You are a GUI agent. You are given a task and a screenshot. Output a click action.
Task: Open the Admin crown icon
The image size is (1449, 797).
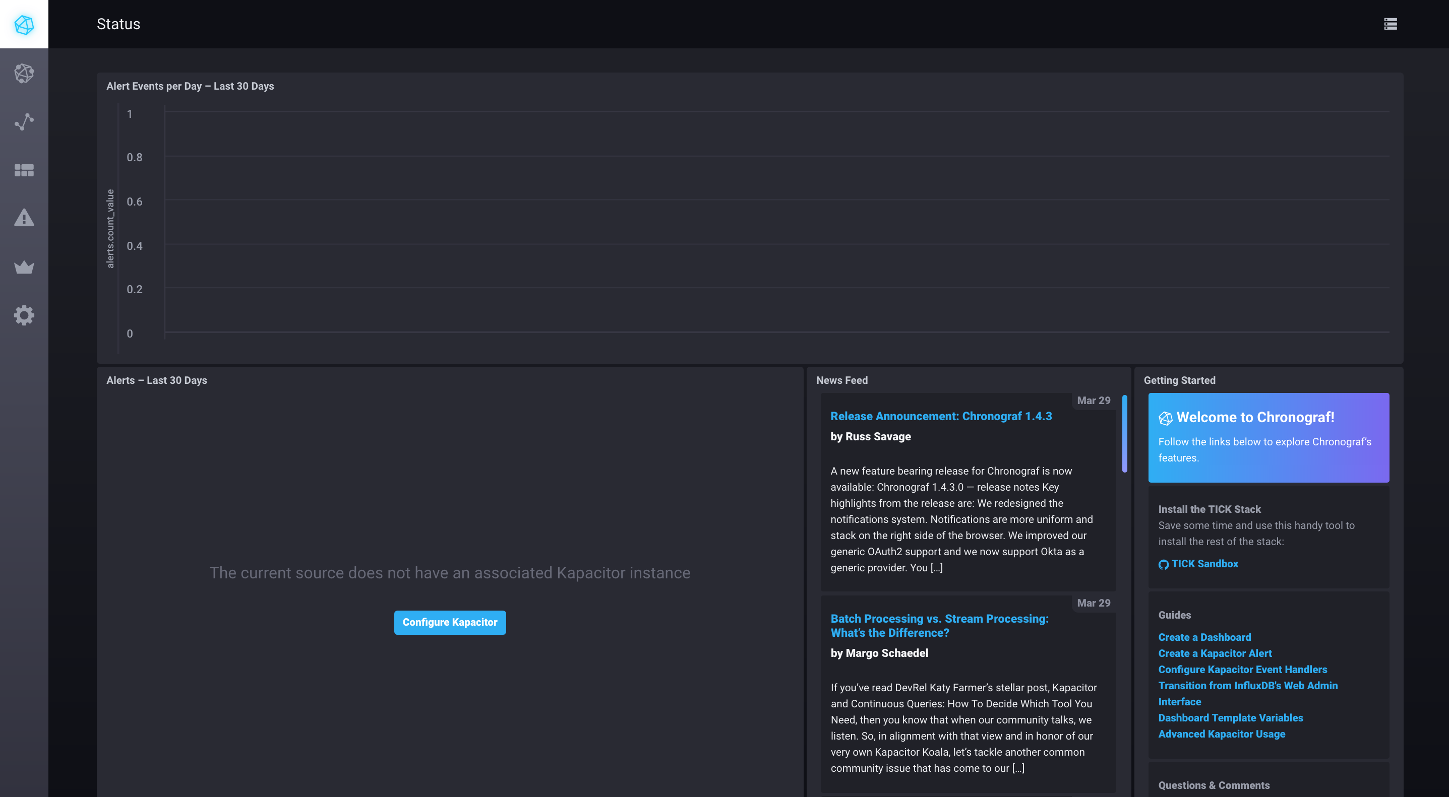click(24, 267)
